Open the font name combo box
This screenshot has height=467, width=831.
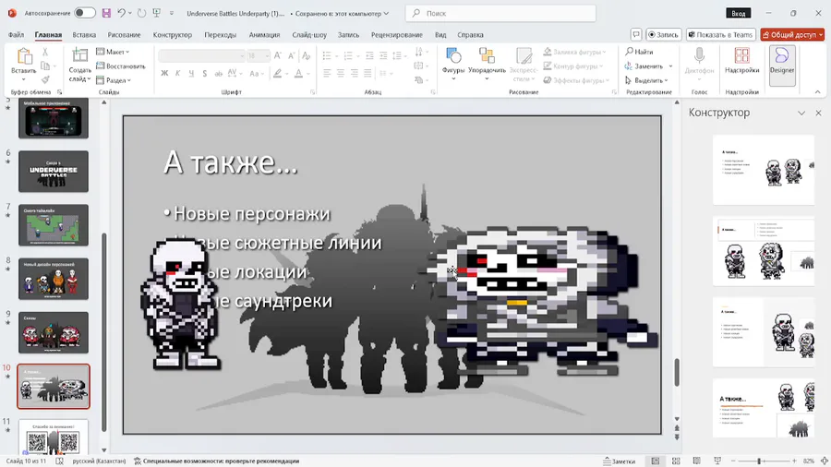coord(202,55)
